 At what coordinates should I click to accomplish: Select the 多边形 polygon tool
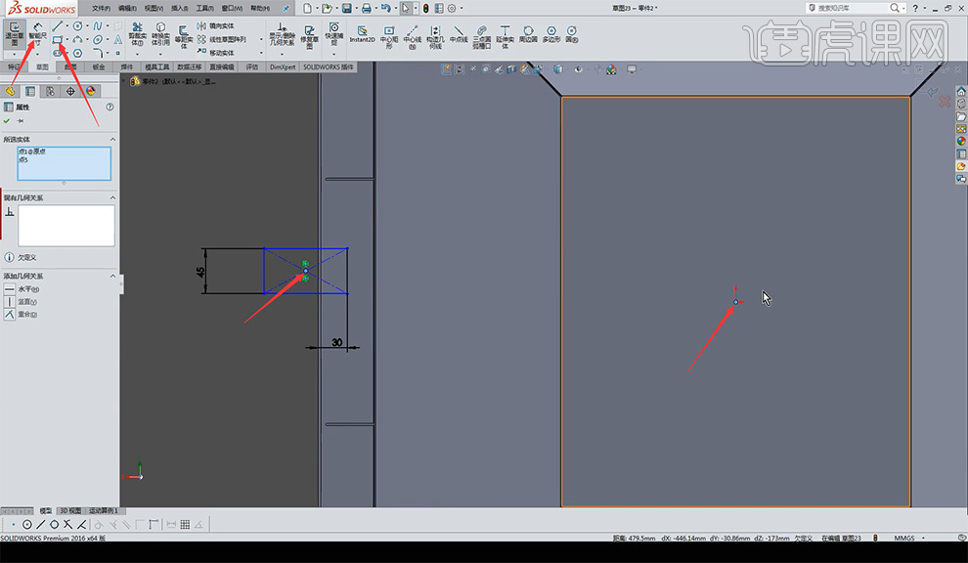(x=551, y=34)
